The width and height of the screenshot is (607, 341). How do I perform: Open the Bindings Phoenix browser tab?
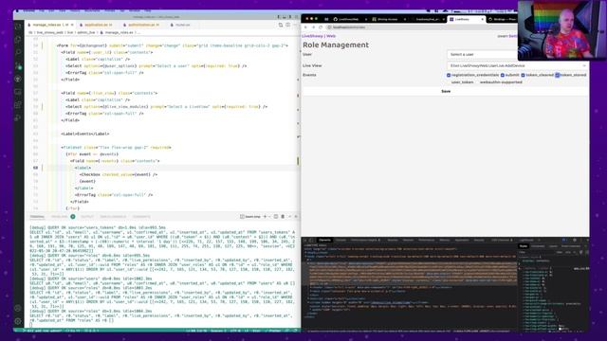[x=502, y=19]
